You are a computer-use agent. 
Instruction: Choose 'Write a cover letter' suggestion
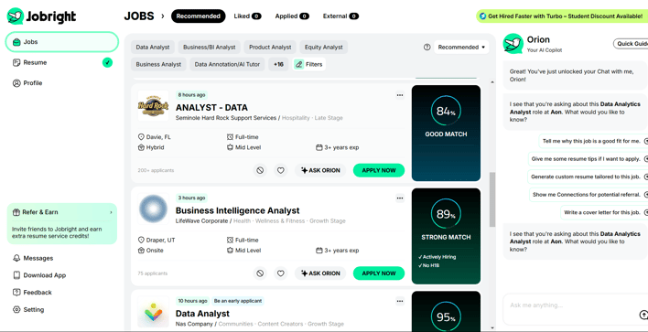pyautogui.click(x=604, y=212)
